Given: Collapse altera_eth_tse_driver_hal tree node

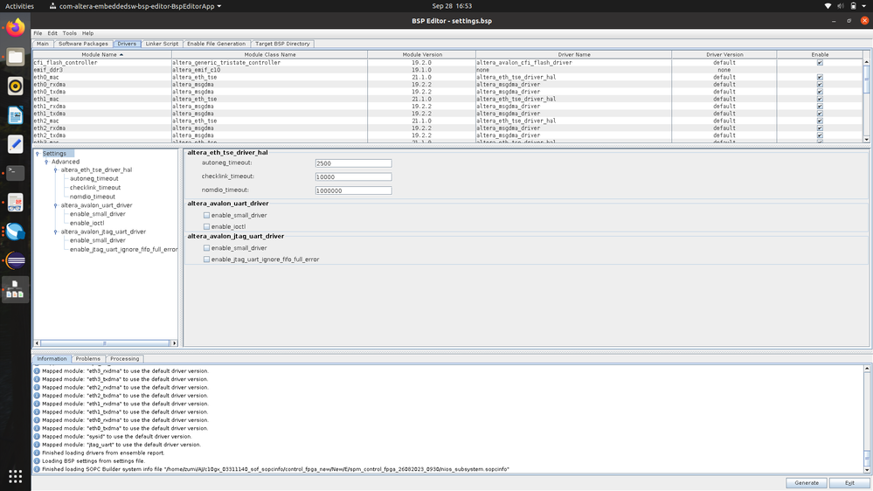Looking at the screenshot, I should coord(55,170).
